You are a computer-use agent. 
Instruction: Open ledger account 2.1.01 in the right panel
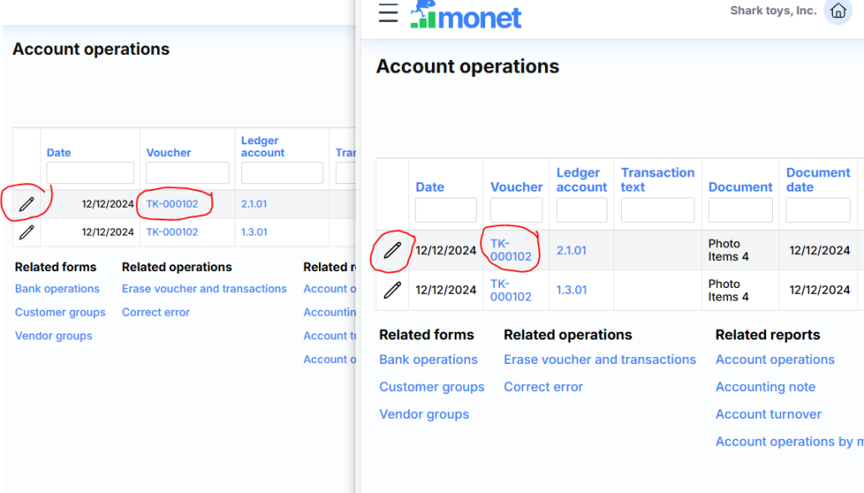coord(571,250)
